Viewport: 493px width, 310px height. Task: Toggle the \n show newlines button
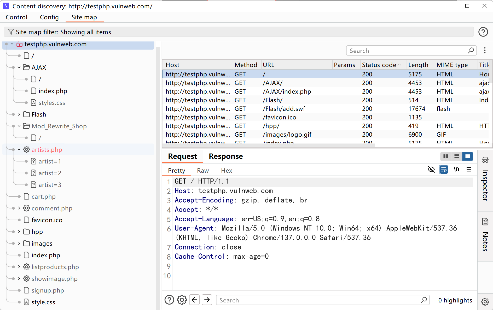[456, 169]
